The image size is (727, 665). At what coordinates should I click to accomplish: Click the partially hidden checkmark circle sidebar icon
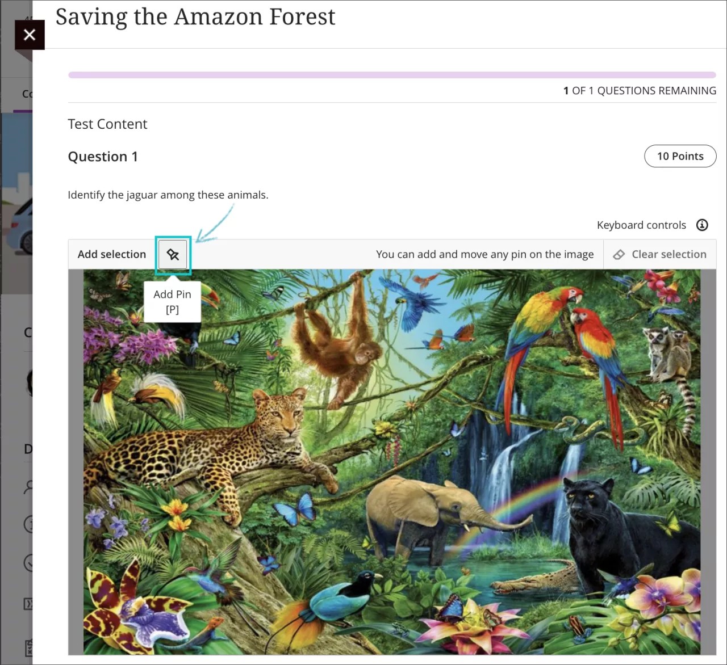coord(29,562)
